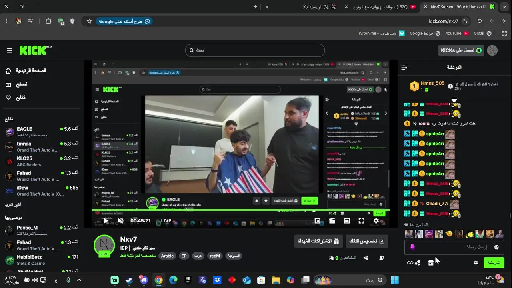Reload the page
512x288 pixels.
(480, 21)
